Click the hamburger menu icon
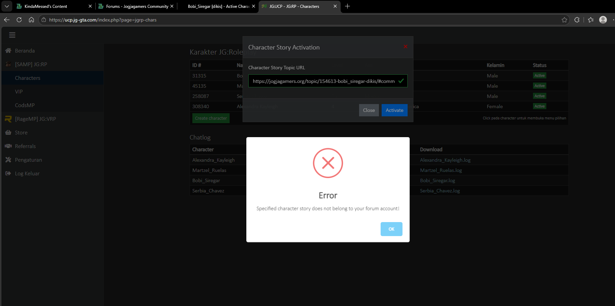Viewport: 615px width, 306px height. 12,35
